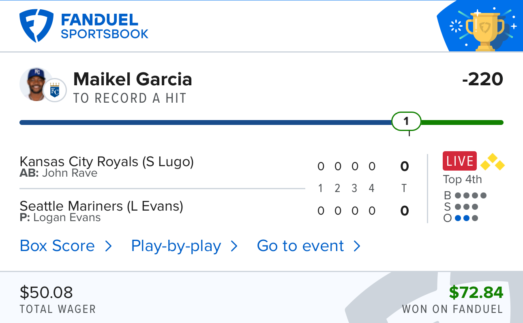Click the FanDuel Sportsbook wordmark
The image size is (523, 323).
point(105,26)
